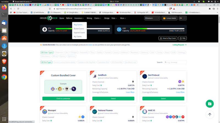Filter covers by Avalanche chain
The width and height of the screenshot is (220, 123).
(x=84, y=52)
